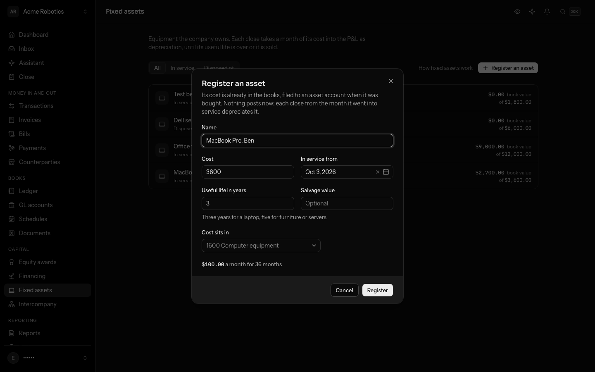Click the $9,000.00 book value text

[x=503, y=147]
